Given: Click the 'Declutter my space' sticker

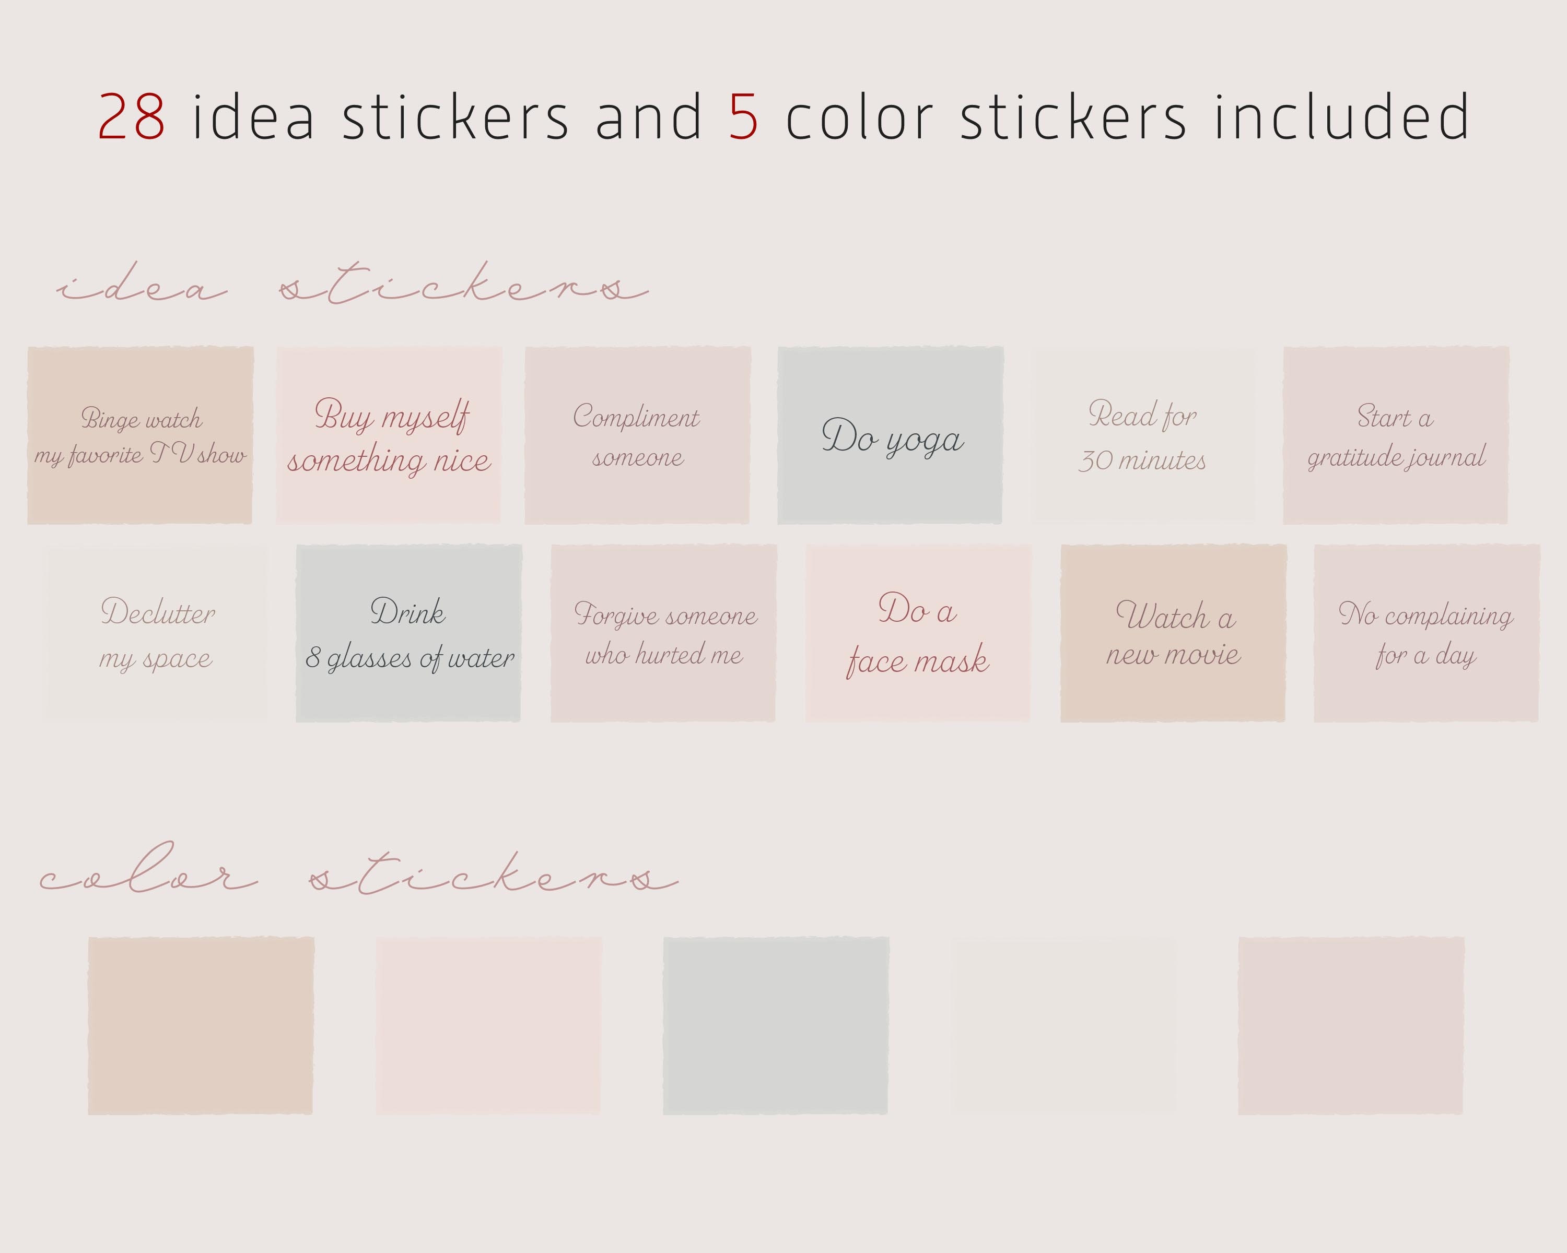Looking at the screenshot, I should (x=158, y=633).
